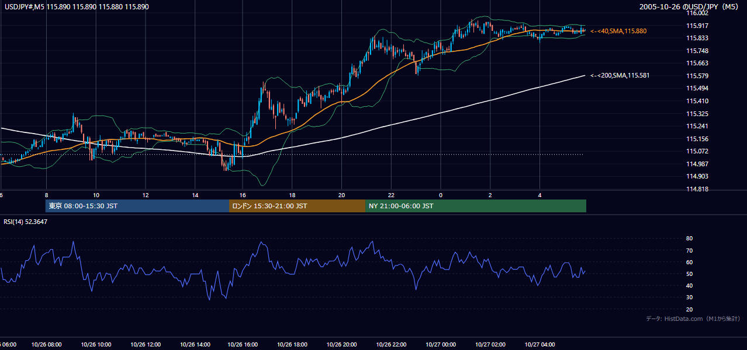Click the '<-<200,SMA,115.581' white label
The height and width of the screenshot is (350, 747).
pos(620,75)
